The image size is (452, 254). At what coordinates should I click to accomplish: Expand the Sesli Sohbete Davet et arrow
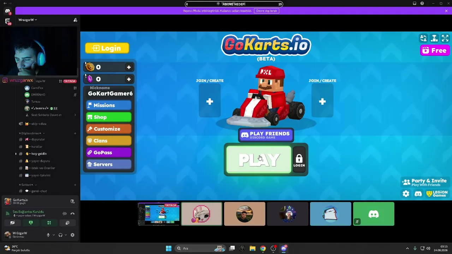point(75,115)
